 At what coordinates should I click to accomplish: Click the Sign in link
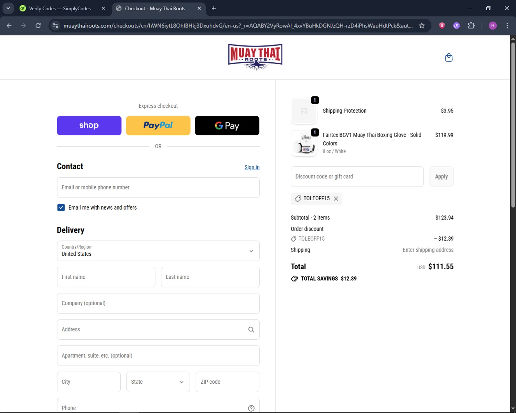(x=252, y=167)
